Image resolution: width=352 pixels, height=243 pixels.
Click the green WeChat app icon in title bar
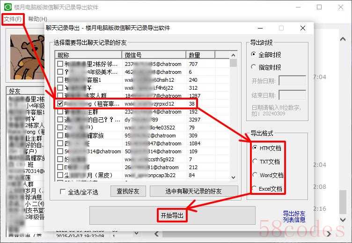pyautogui.click(x=8, y=7)
